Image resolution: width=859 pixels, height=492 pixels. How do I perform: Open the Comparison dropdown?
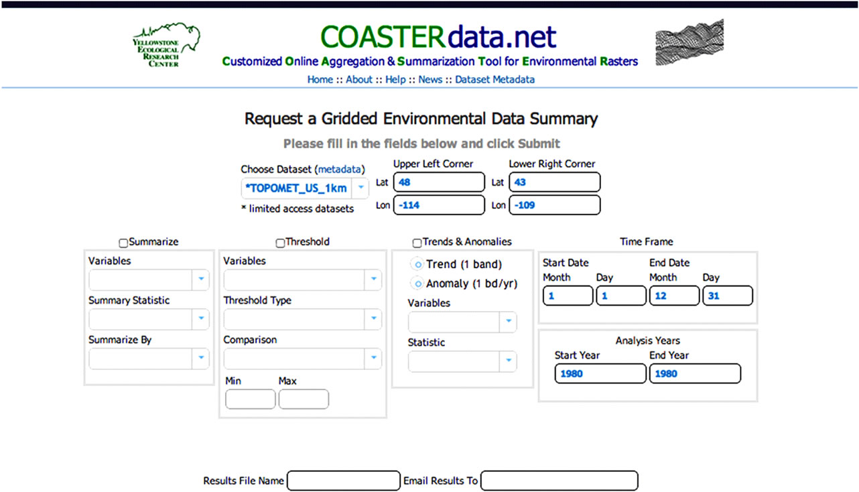point(303,359)
